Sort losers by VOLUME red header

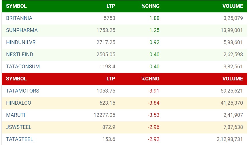[x=233, y=79]
